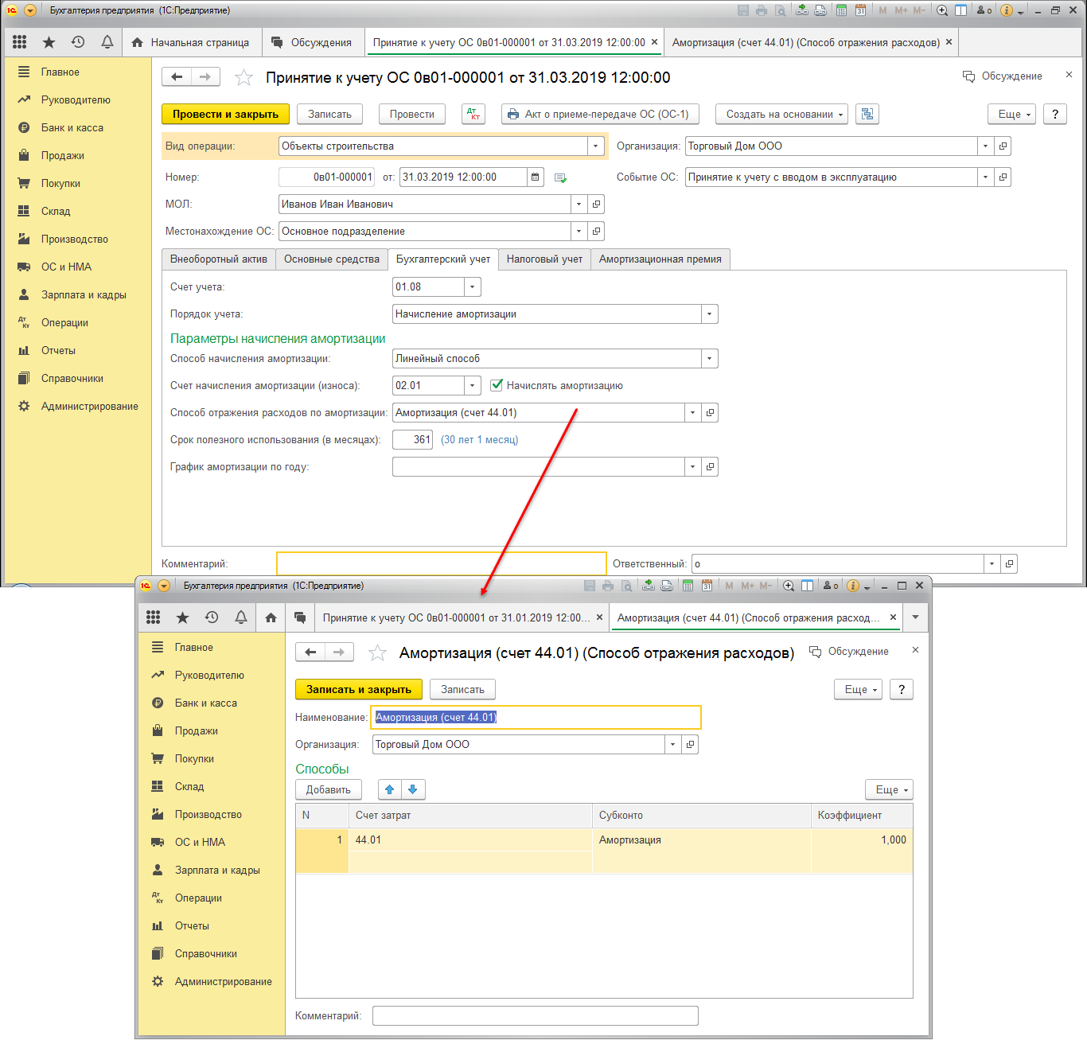Expand Счет начисления амортизации 02.01 dropdown
The image size is (1087, 1044).
click(x=472, y=386)
